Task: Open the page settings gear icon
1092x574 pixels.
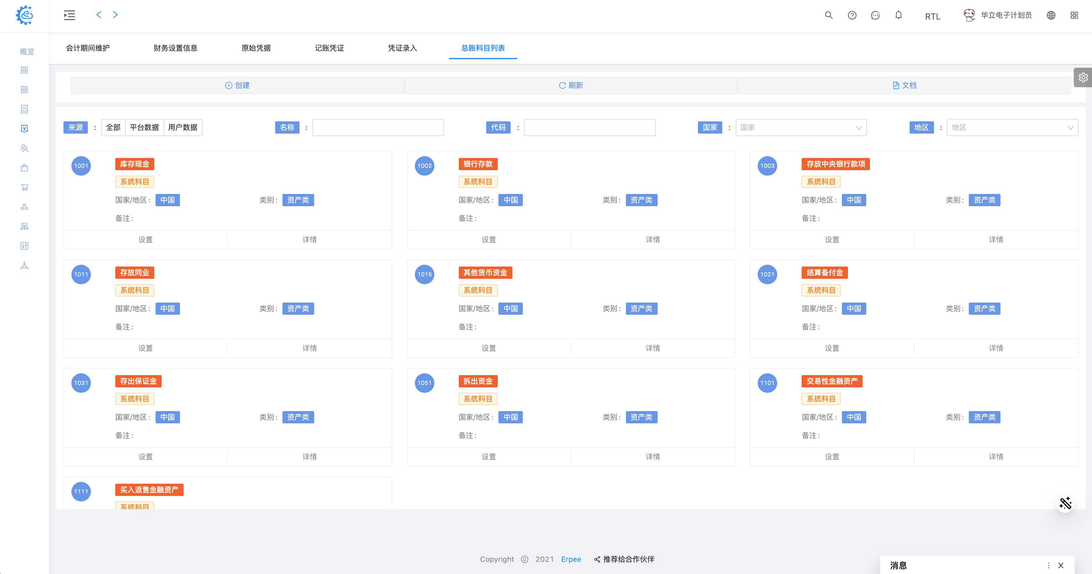Action: [1083, 77]
